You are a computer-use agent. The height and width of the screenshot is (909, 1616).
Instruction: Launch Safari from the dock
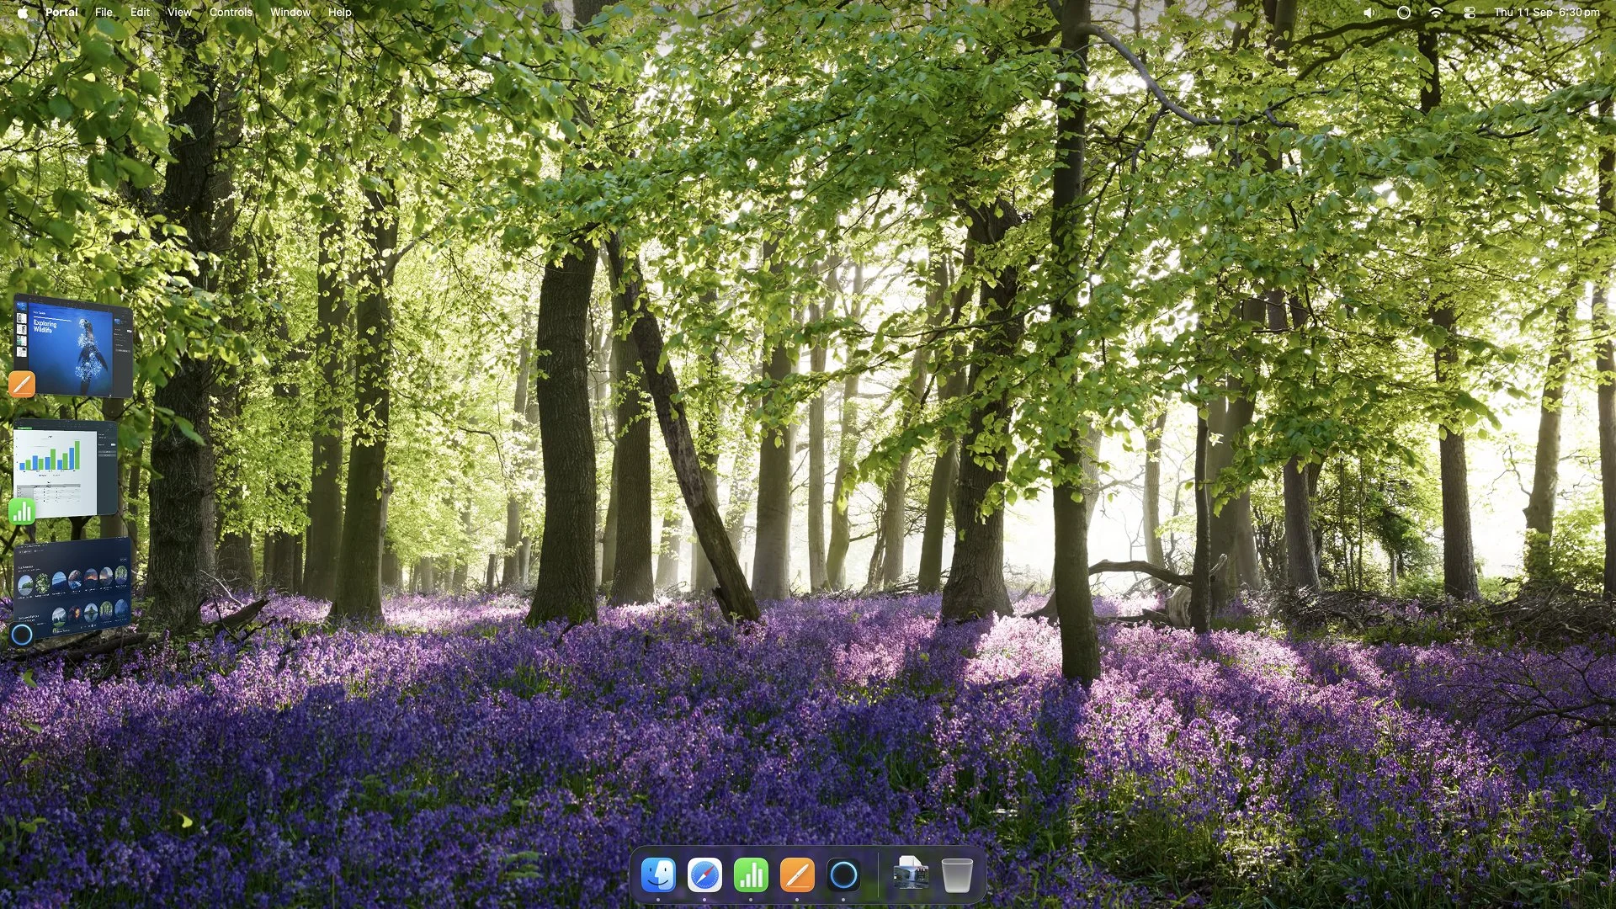pyautogui.click(x=704, y=875)
